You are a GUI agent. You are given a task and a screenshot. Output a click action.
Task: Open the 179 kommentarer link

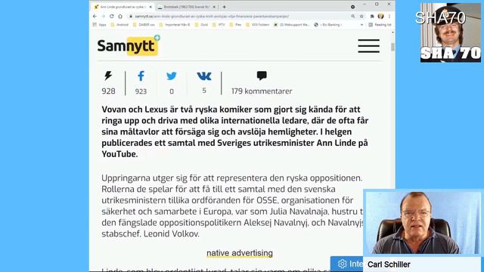tap(262, 91)
